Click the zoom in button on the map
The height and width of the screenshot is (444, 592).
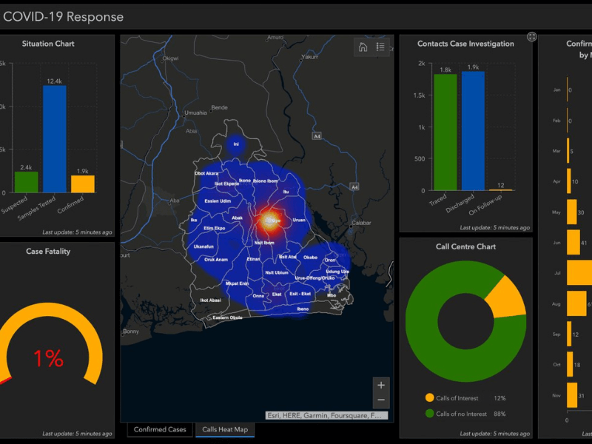coord(380,385)
